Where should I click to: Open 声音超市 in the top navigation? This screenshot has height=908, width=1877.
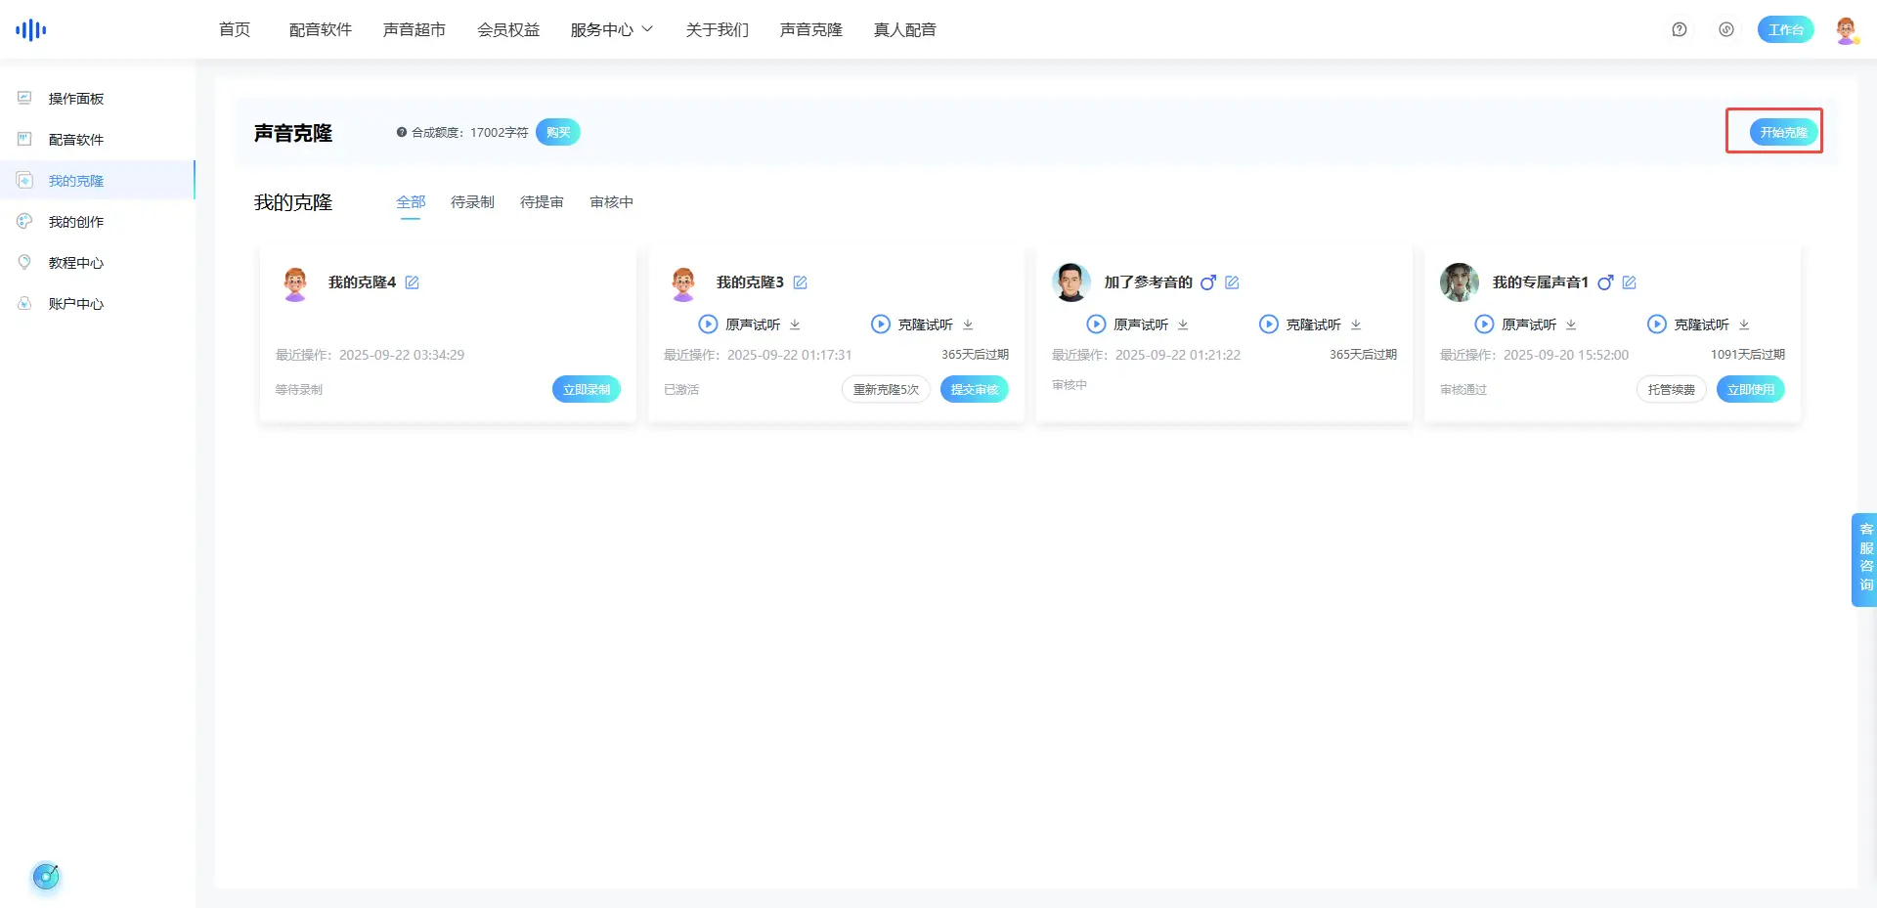[414, 29]
